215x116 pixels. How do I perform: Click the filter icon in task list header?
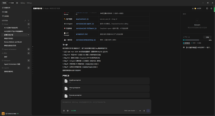click(x=29, y=20)
